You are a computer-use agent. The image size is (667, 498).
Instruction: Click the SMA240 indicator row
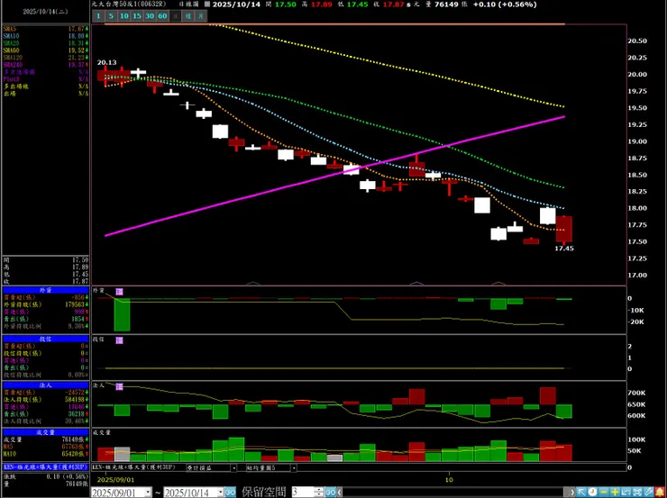[45, 65]
